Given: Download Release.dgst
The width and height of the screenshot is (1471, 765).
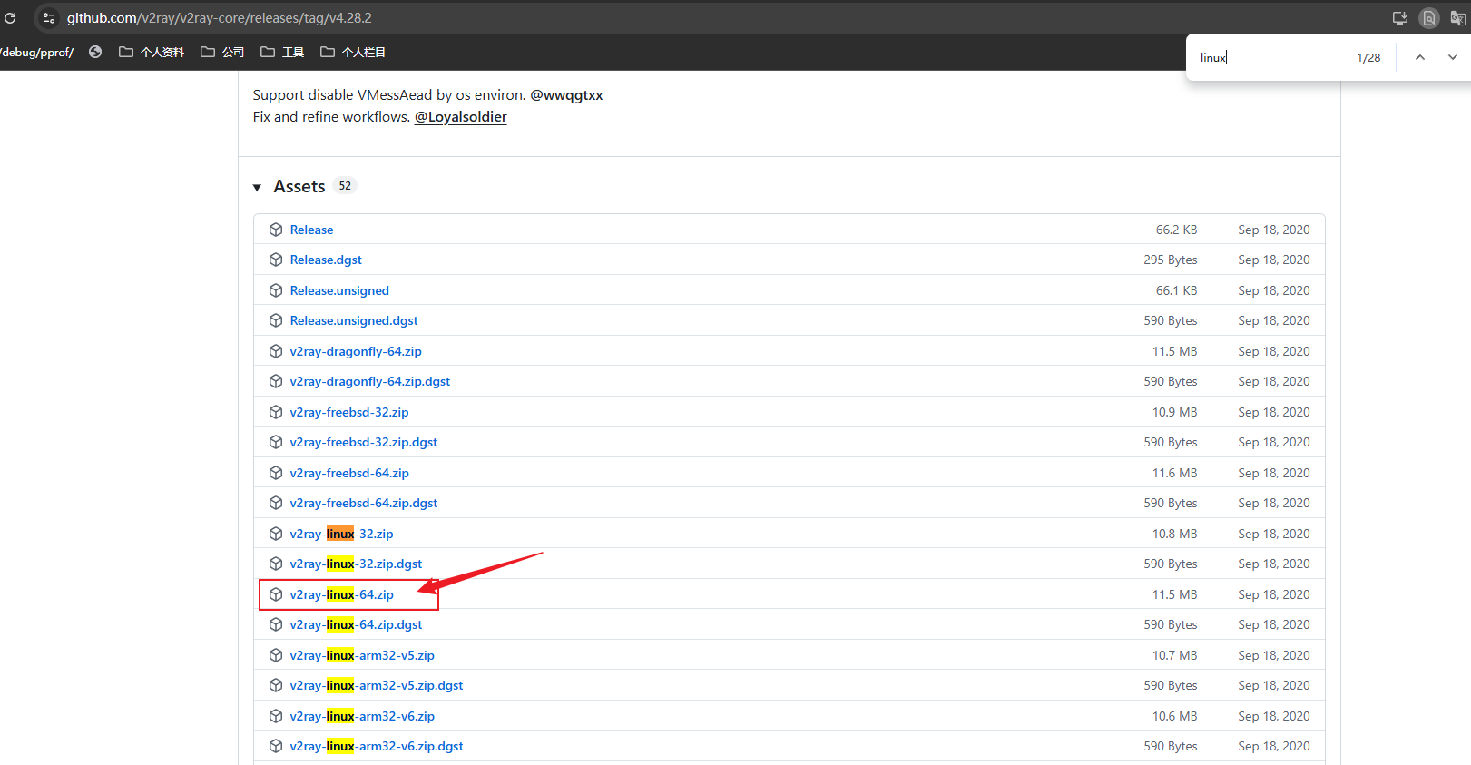Looking at the screenshot, I should tap(326, 260).
